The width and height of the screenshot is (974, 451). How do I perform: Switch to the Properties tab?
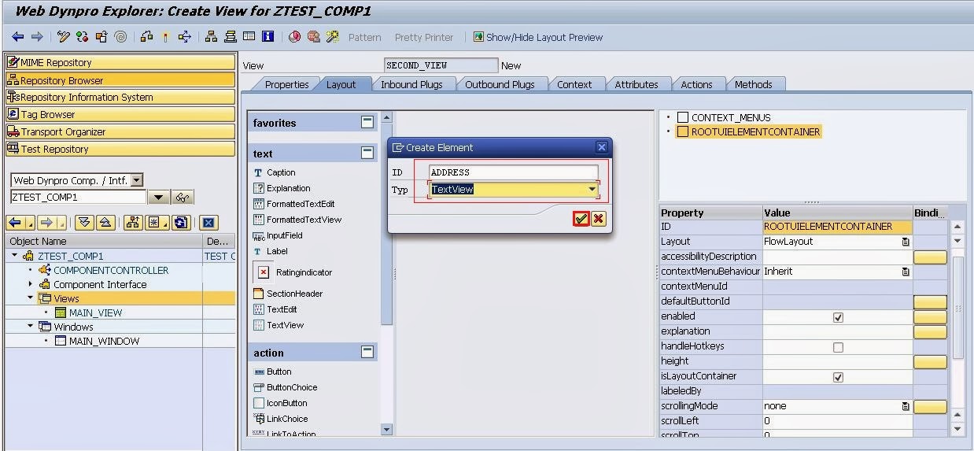pos(286,85)
